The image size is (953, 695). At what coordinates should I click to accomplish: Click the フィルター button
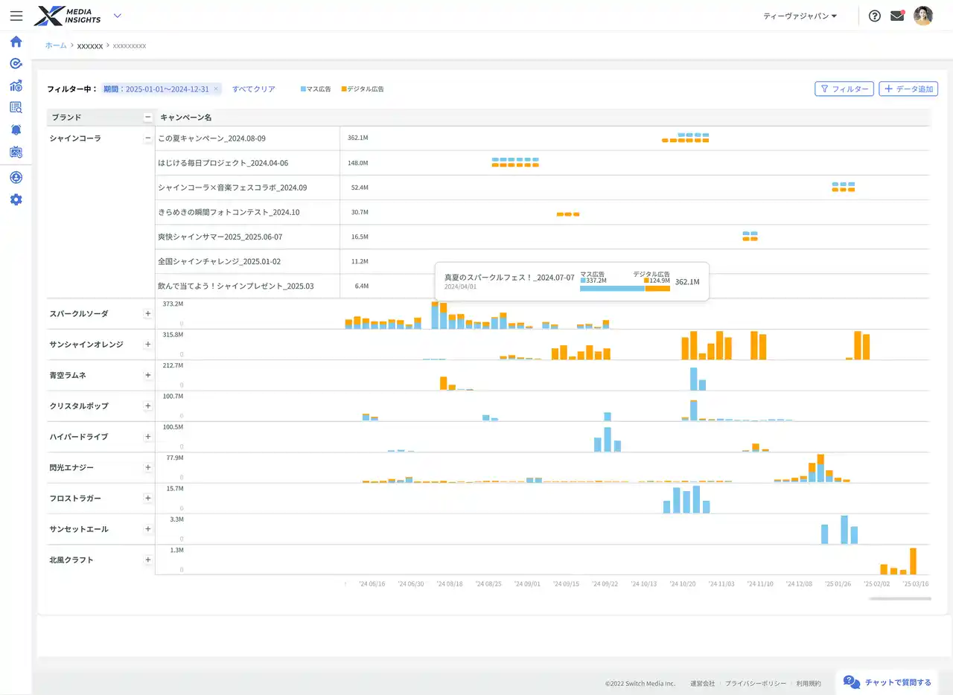click(x=844, y=89)
